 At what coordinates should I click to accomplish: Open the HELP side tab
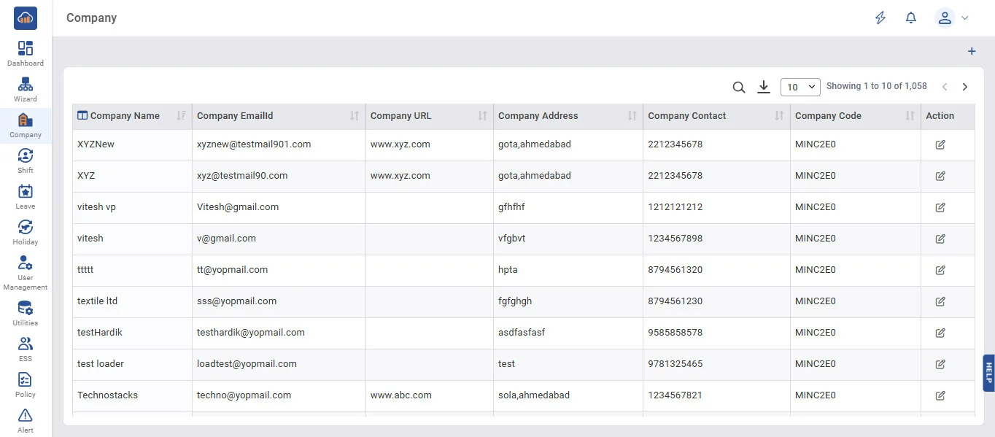point(988,373)
